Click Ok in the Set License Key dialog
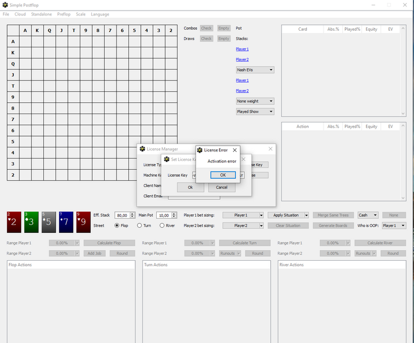 (x=190, y=187)
